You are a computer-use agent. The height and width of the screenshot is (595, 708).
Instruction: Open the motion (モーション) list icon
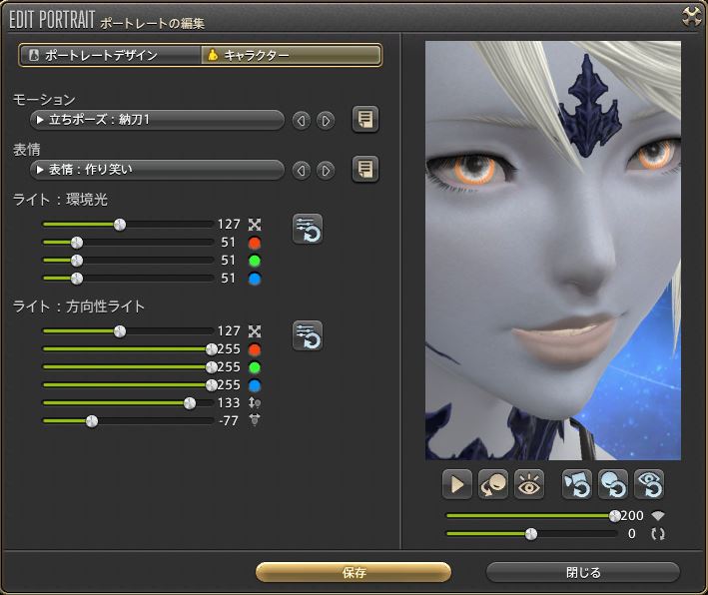[365, 120]
